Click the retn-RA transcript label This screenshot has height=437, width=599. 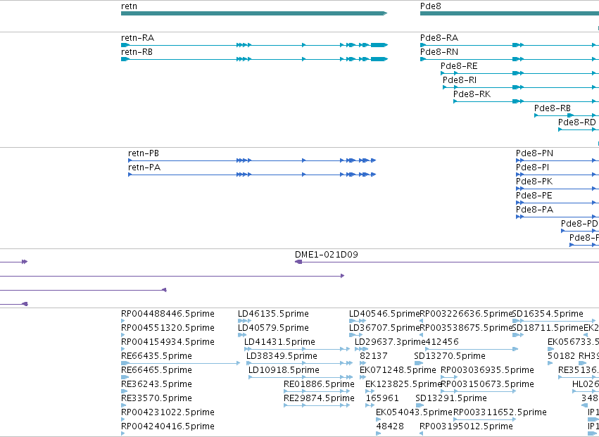coord(137,38)
